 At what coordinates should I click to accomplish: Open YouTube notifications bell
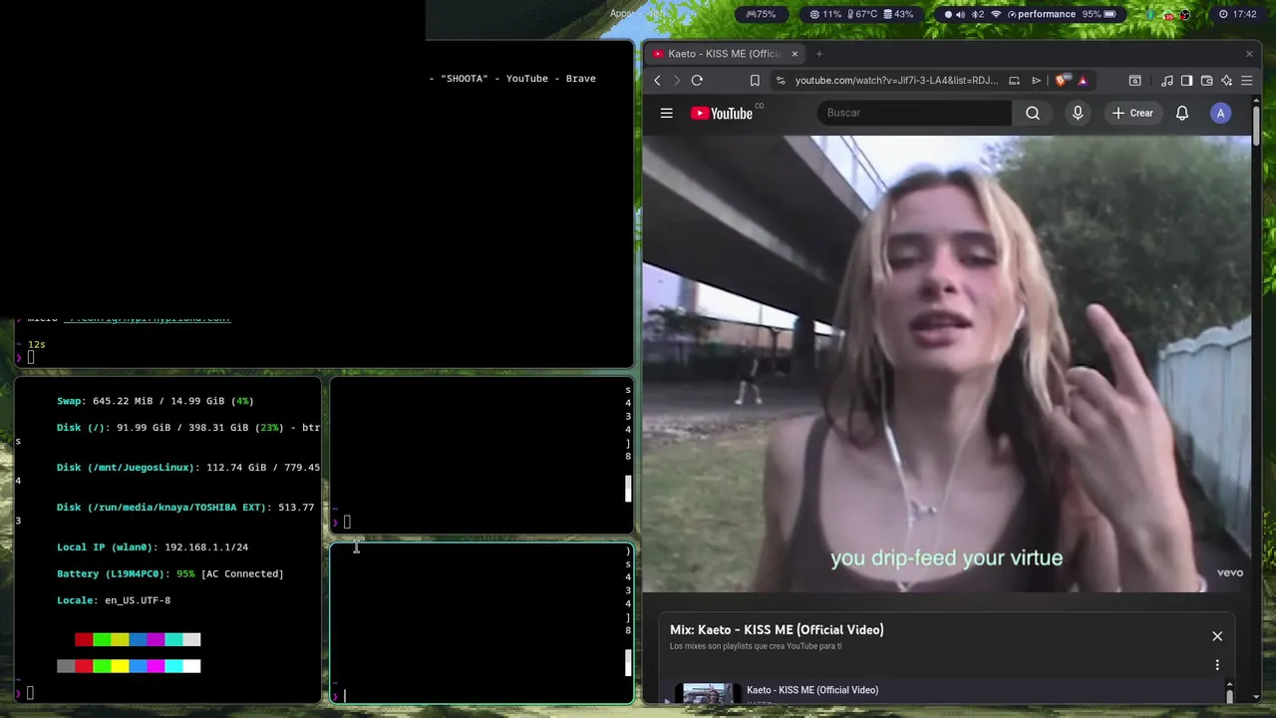coord(1182,113)
